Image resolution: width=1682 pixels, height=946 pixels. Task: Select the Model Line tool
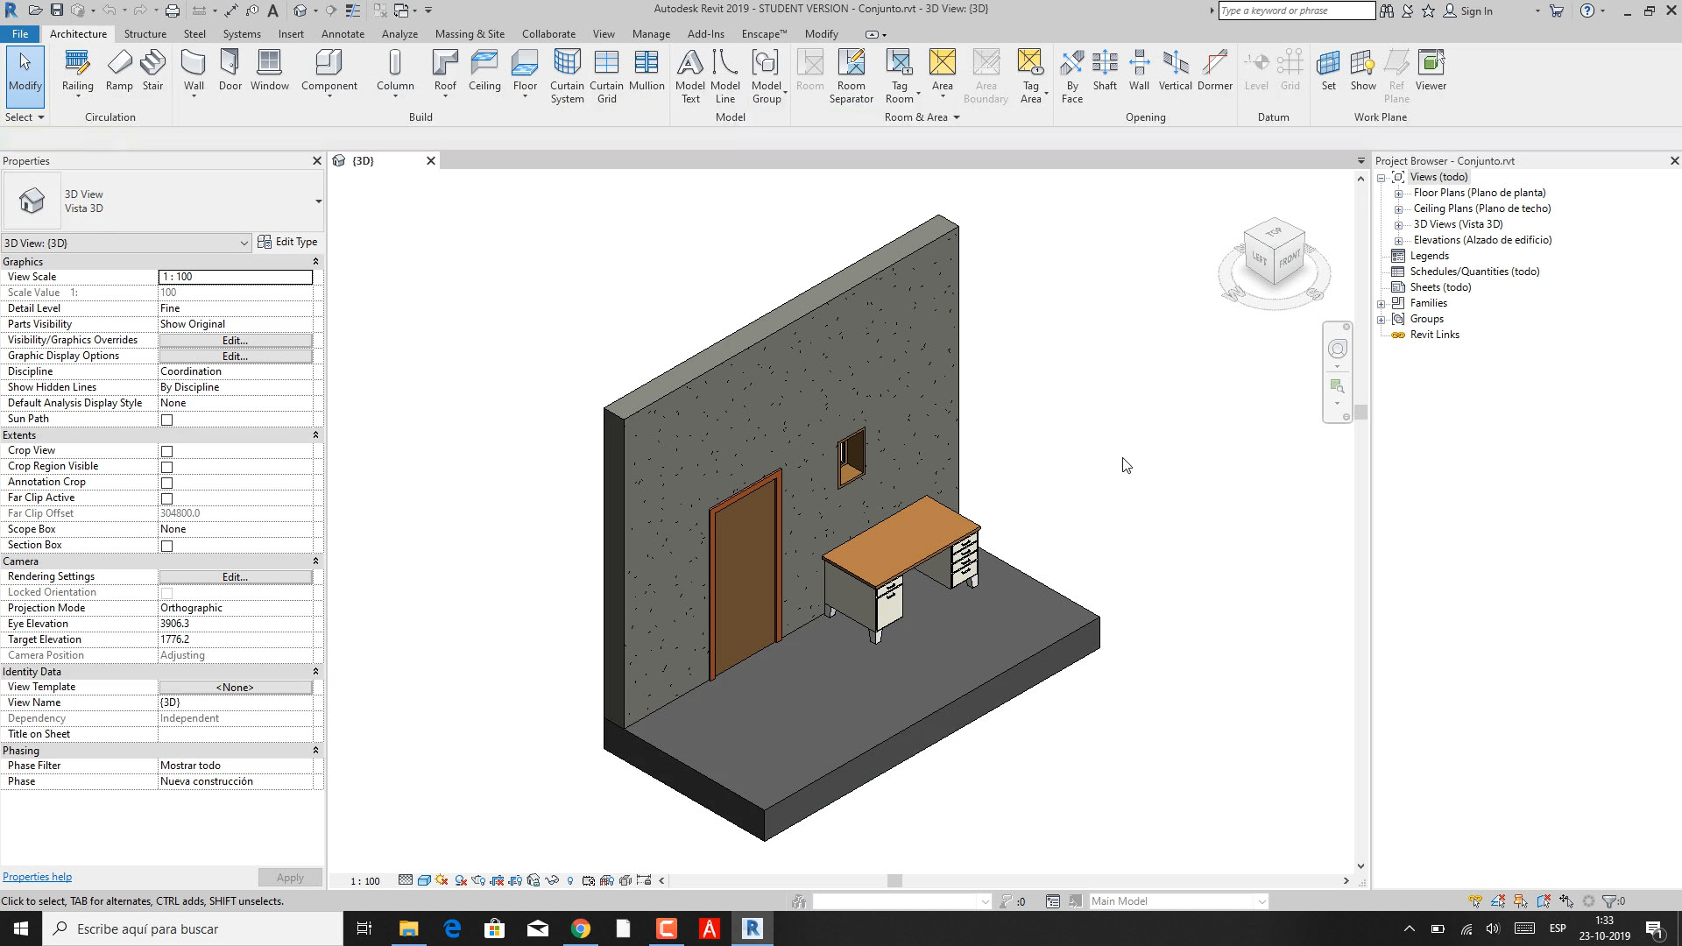[725, 77]
